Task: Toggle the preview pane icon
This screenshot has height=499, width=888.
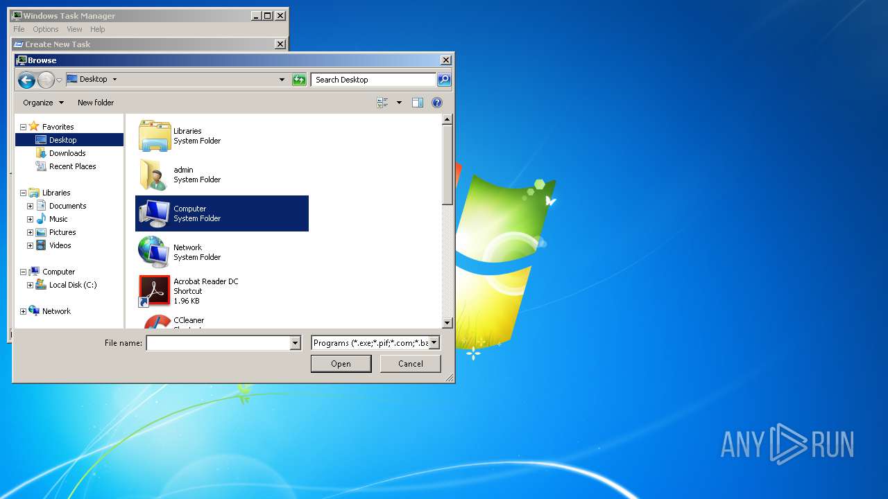Action: [418, 103]
